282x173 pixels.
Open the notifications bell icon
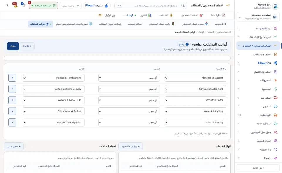pos(15,5)
